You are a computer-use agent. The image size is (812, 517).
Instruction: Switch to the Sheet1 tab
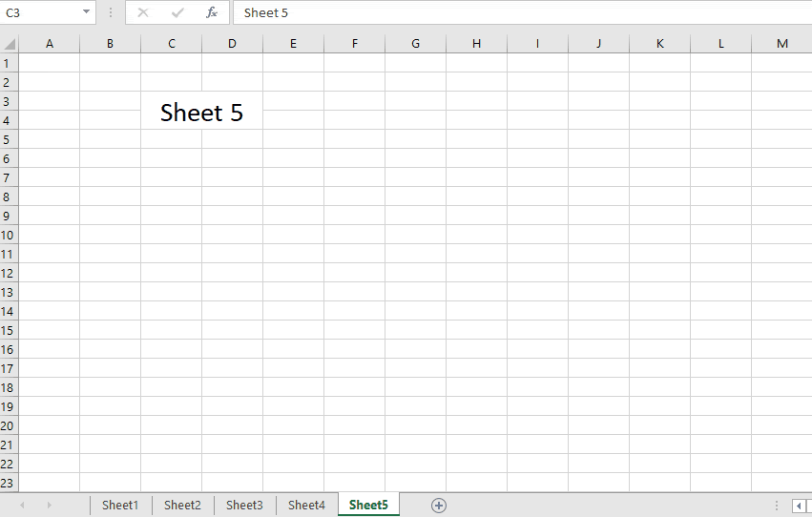120,506
